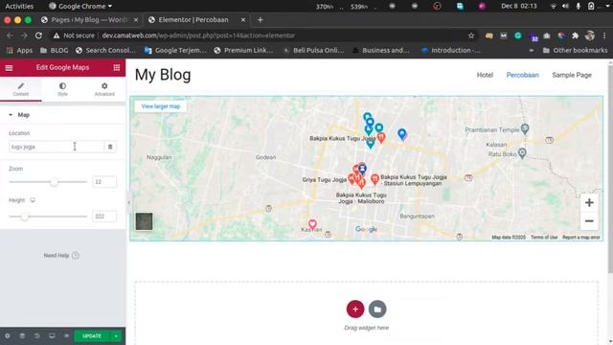Open the History panel icon
This screenshot has width=613, height=345.
(x=36, y=336)
